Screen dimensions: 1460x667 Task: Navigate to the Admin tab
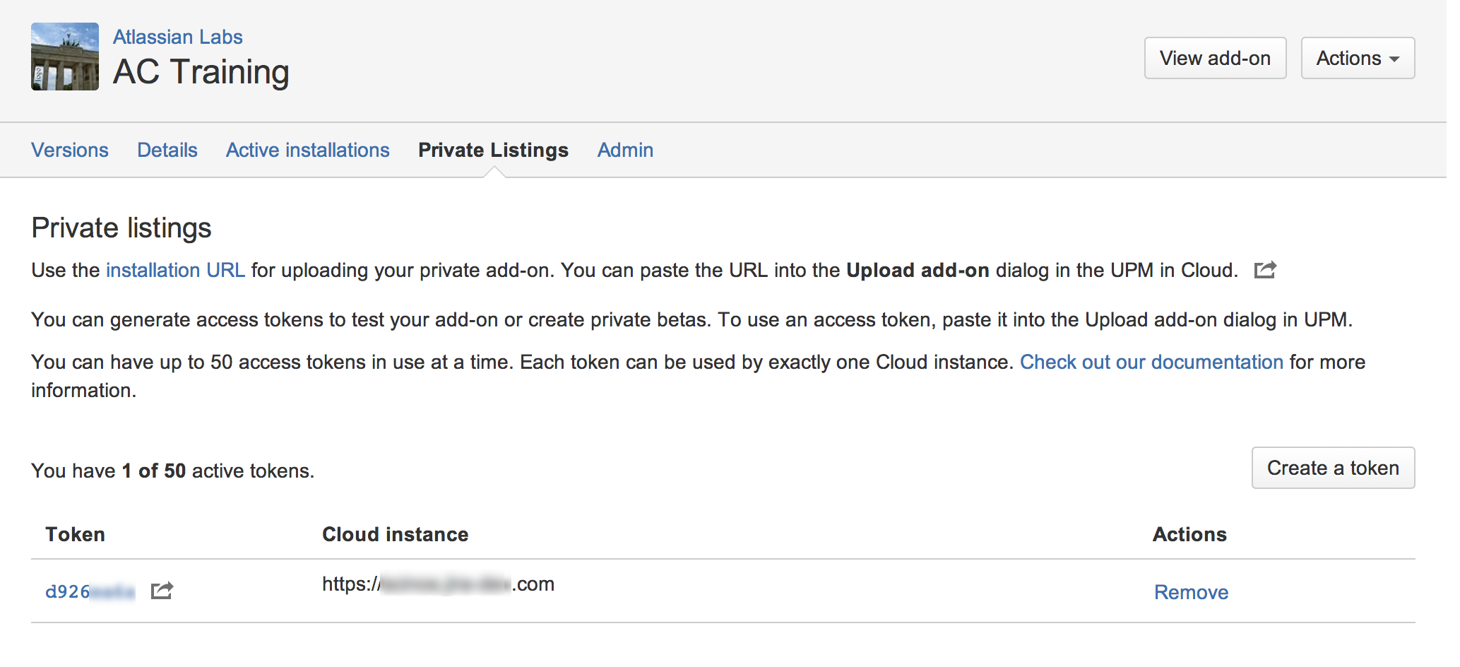pos(625,150)
